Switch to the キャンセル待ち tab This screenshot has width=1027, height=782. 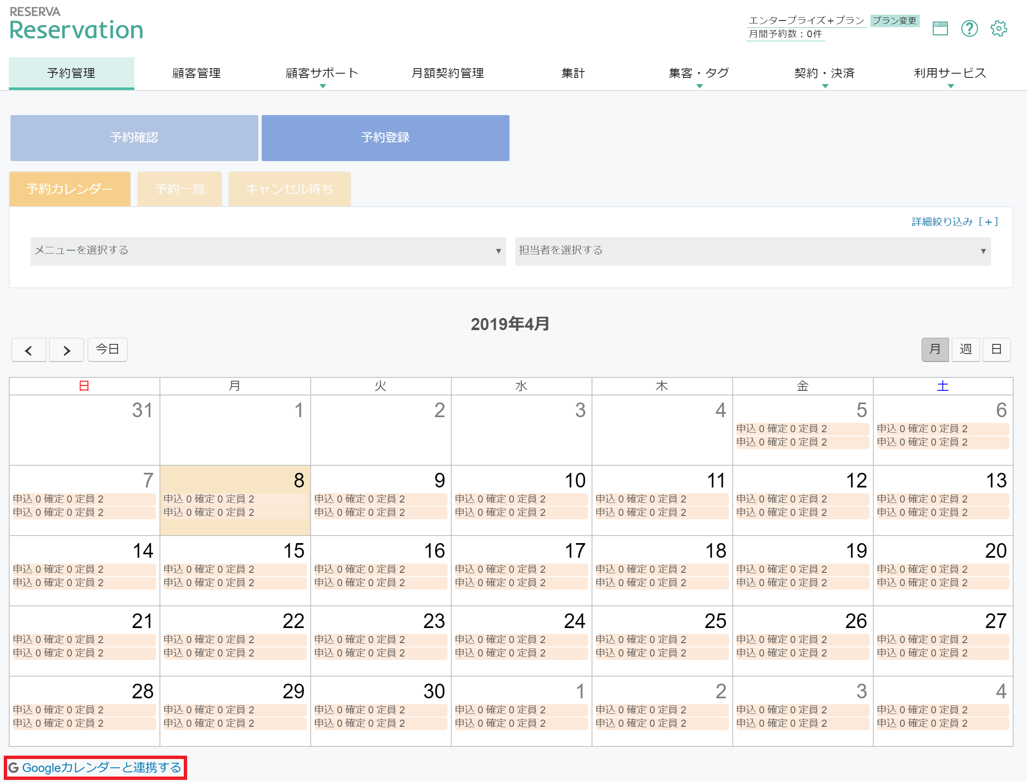(x=289, y=189)
